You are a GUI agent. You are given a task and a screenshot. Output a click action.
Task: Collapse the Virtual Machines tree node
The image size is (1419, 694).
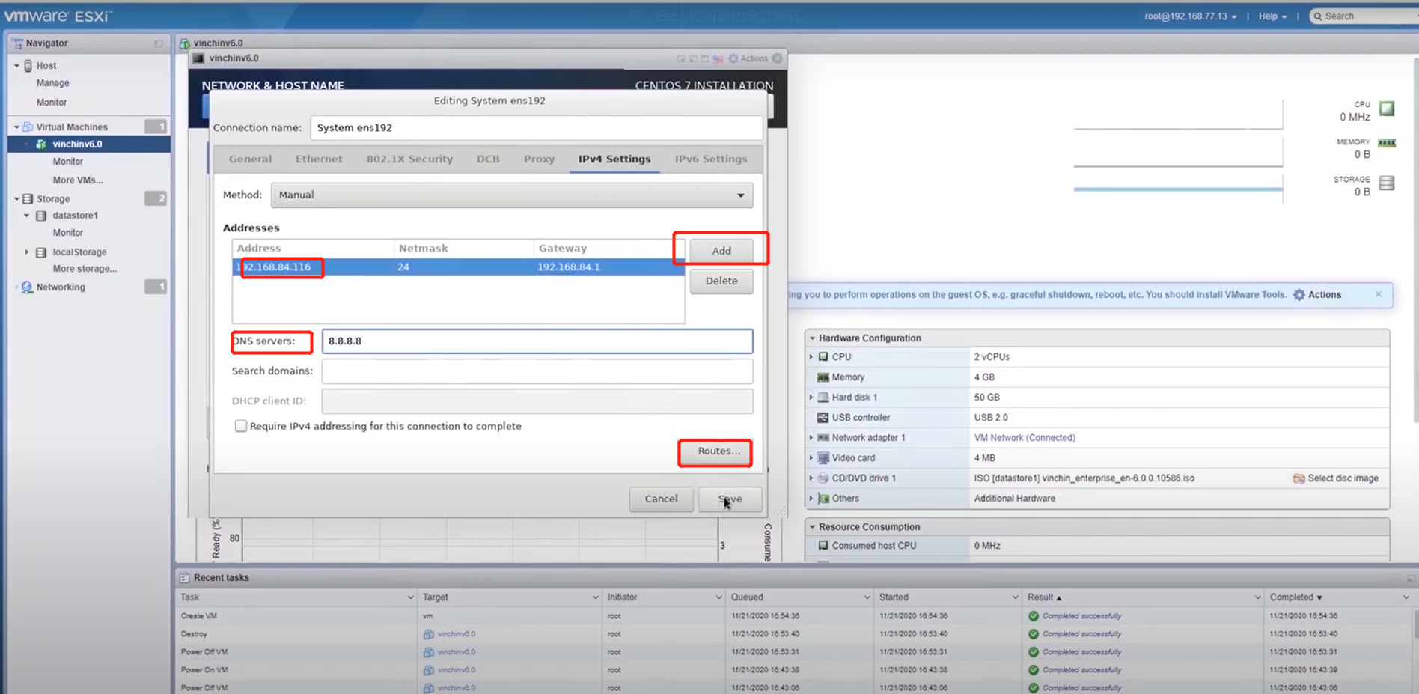point(16,127)
